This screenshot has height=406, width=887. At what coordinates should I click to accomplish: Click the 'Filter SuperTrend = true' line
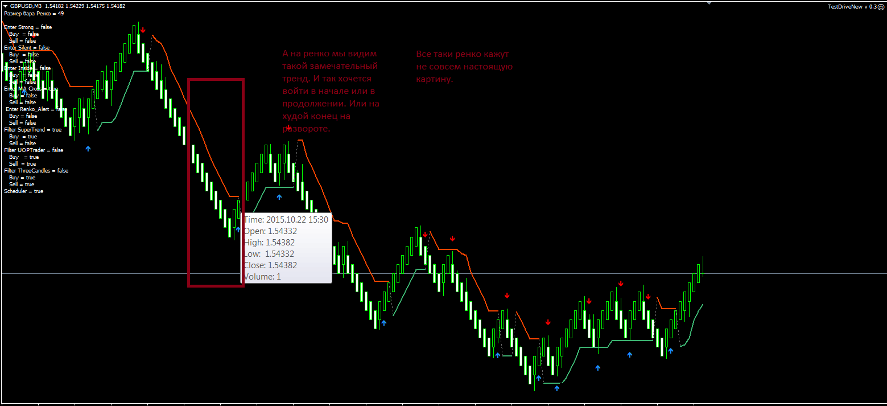[32, 130]
